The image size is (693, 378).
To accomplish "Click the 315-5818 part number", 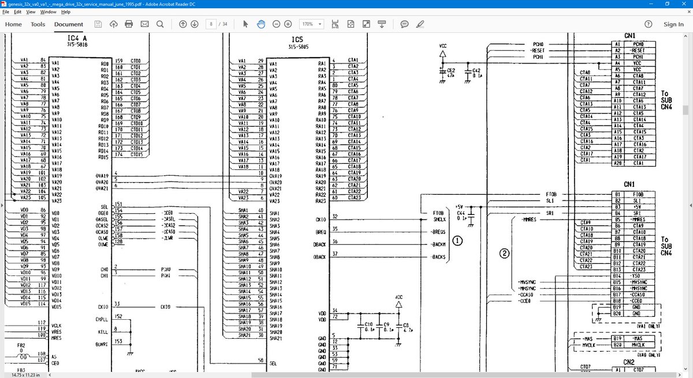I will (77, 44).
